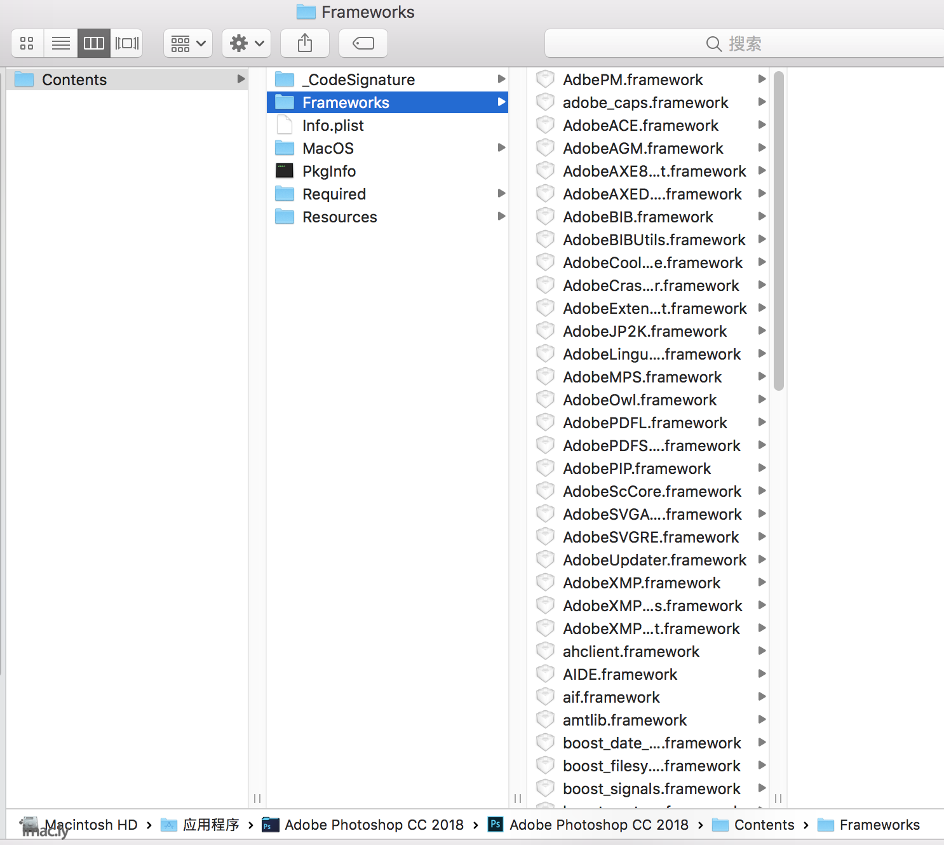Click the share button in toolbar
Viewport: 944px width, 845px height.
pyautogui.click(x=305, y=43)
